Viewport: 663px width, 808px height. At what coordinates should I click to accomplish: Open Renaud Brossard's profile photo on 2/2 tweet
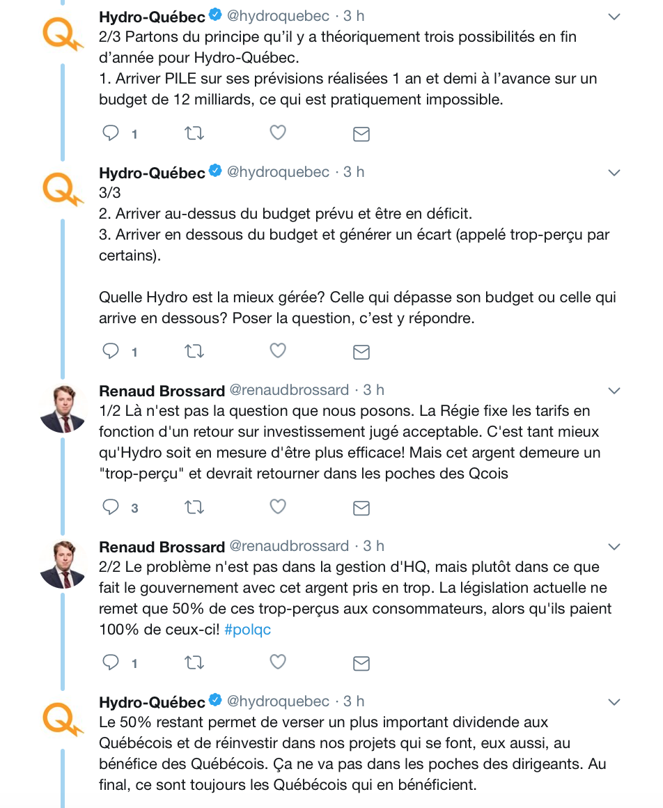(63, 566)
